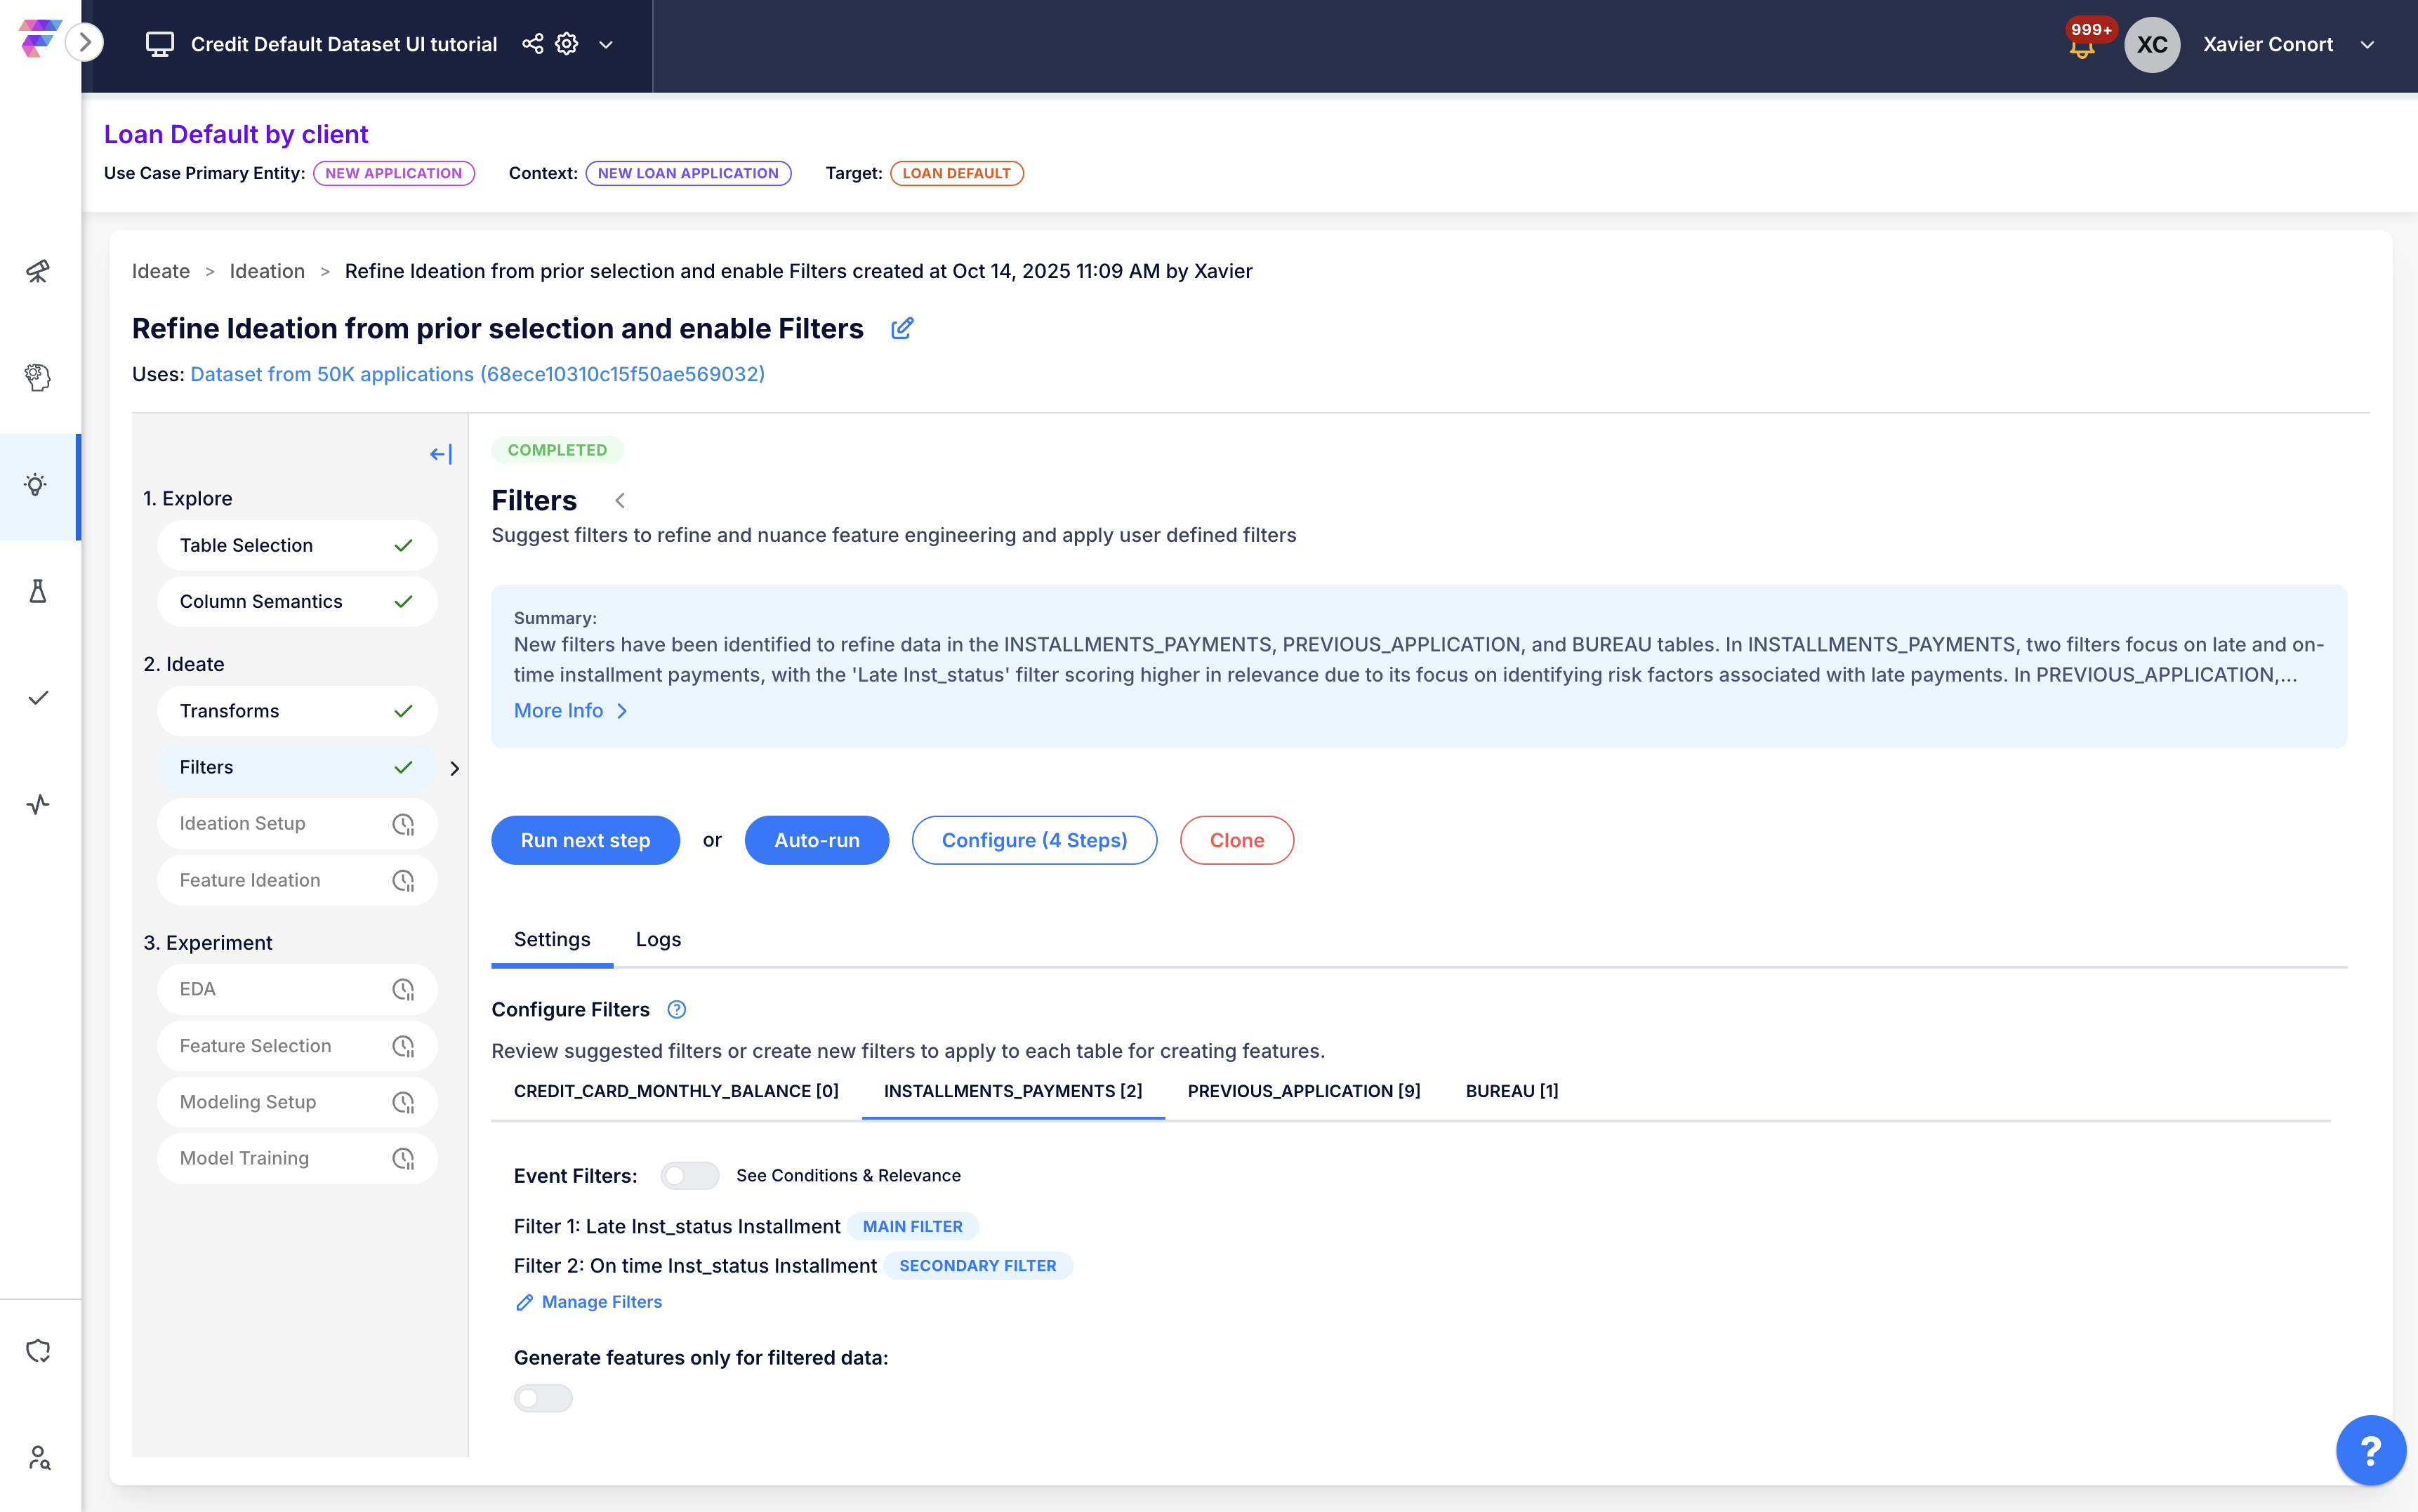
Task: Collapse the steps panel with arrow icon
Action: [441, 454]
